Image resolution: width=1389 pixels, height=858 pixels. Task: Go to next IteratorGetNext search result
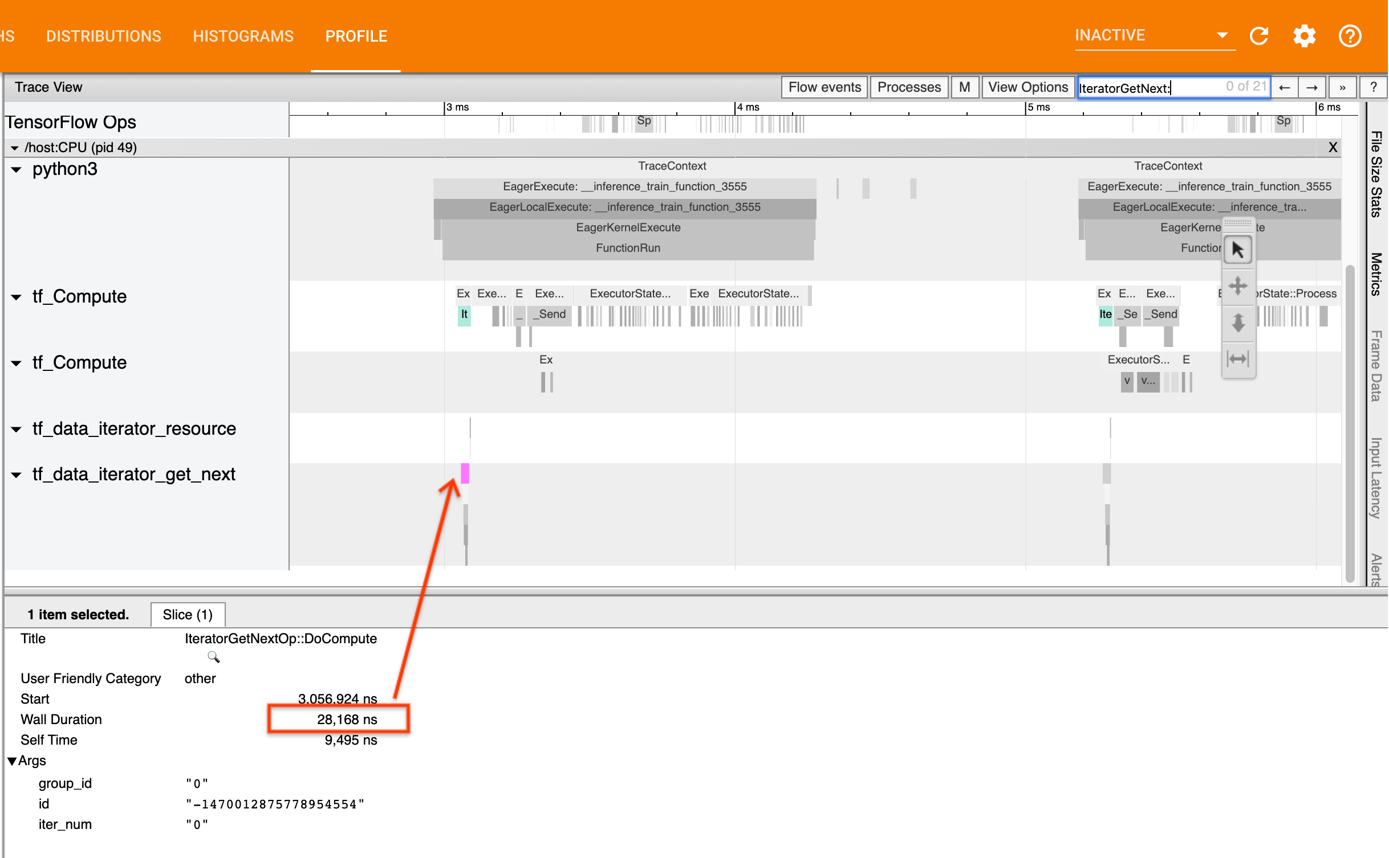click(1312, 87)
